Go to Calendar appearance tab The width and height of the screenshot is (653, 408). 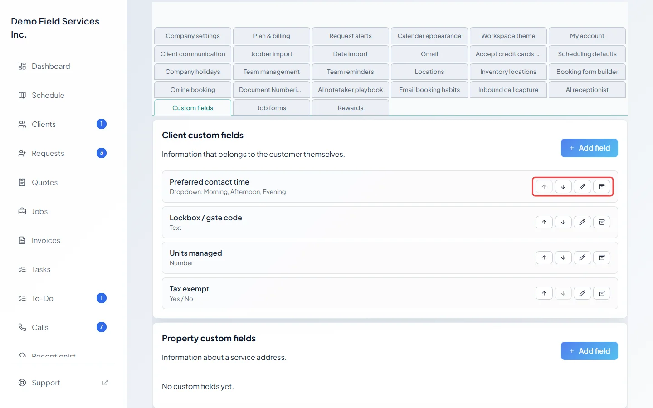429,36
